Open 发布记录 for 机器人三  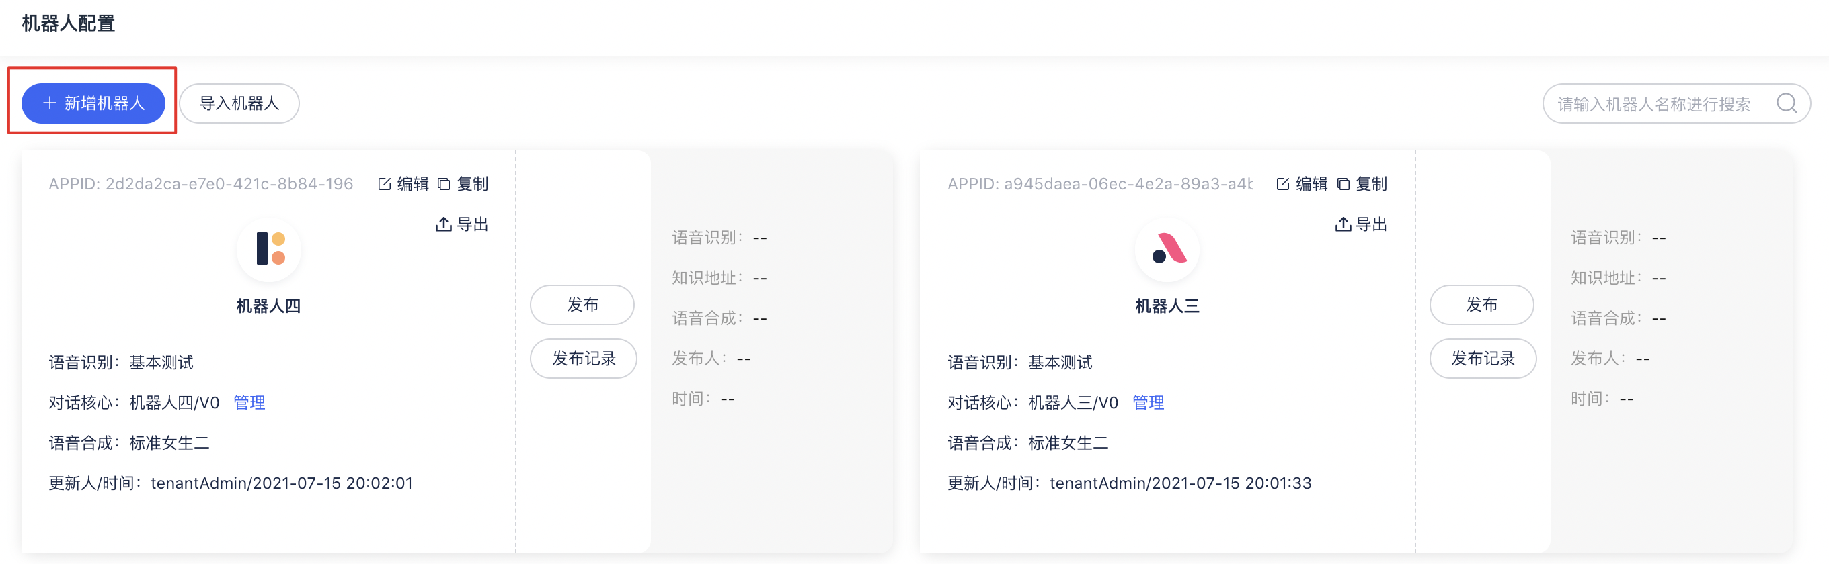pyautogui.click(x=1483, y=359)
